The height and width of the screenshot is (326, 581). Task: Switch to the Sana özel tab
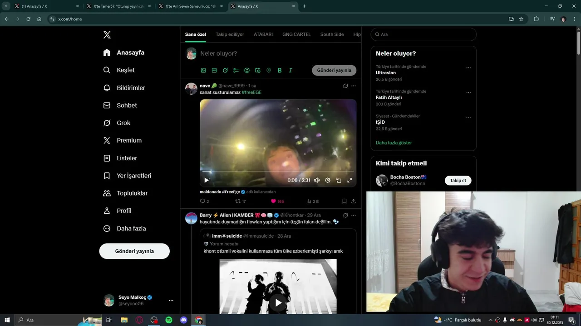pos(196,34)
